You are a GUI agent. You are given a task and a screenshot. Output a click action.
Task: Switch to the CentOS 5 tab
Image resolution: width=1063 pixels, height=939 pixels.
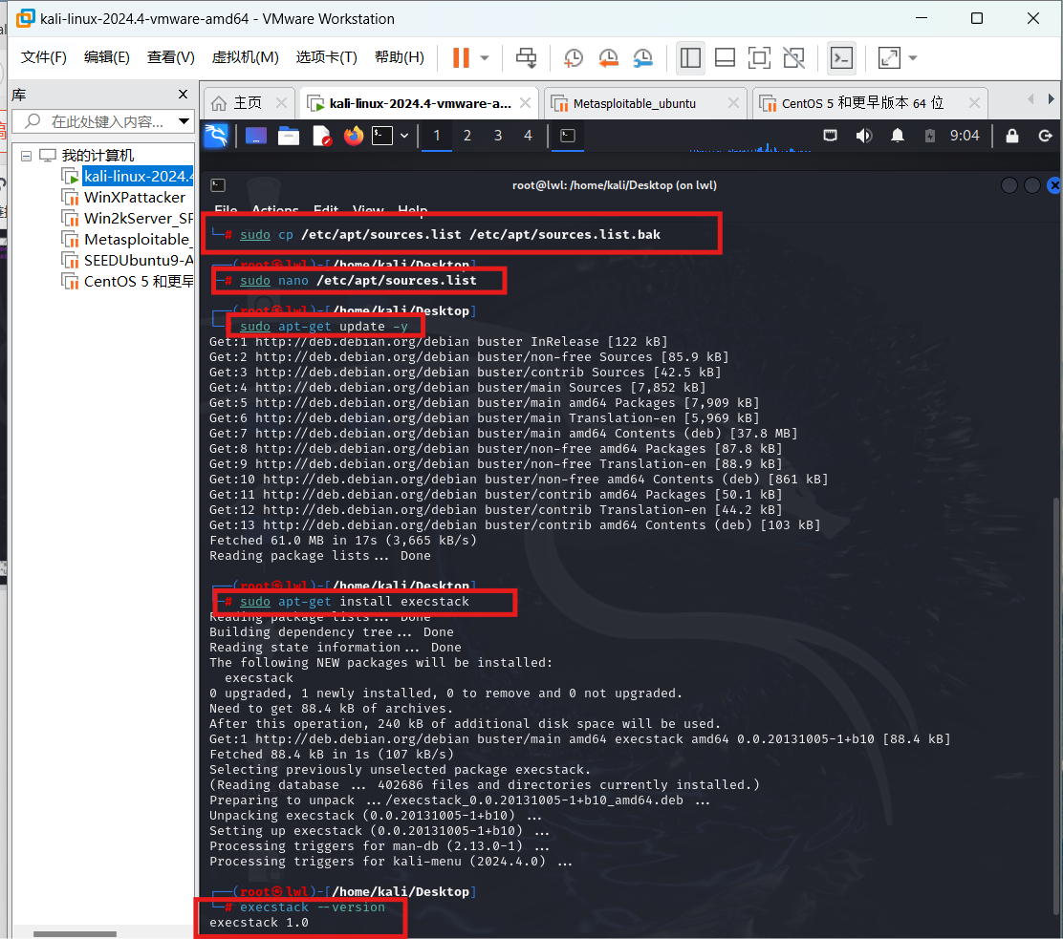pos(861,103)
